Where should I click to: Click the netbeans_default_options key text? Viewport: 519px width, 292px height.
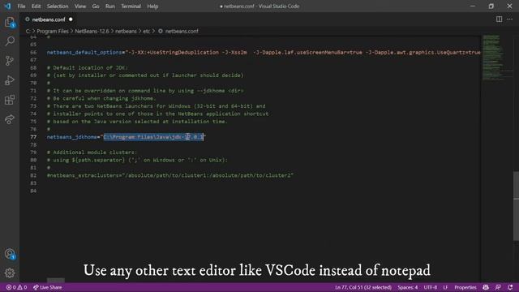click(x=84, y=52)
